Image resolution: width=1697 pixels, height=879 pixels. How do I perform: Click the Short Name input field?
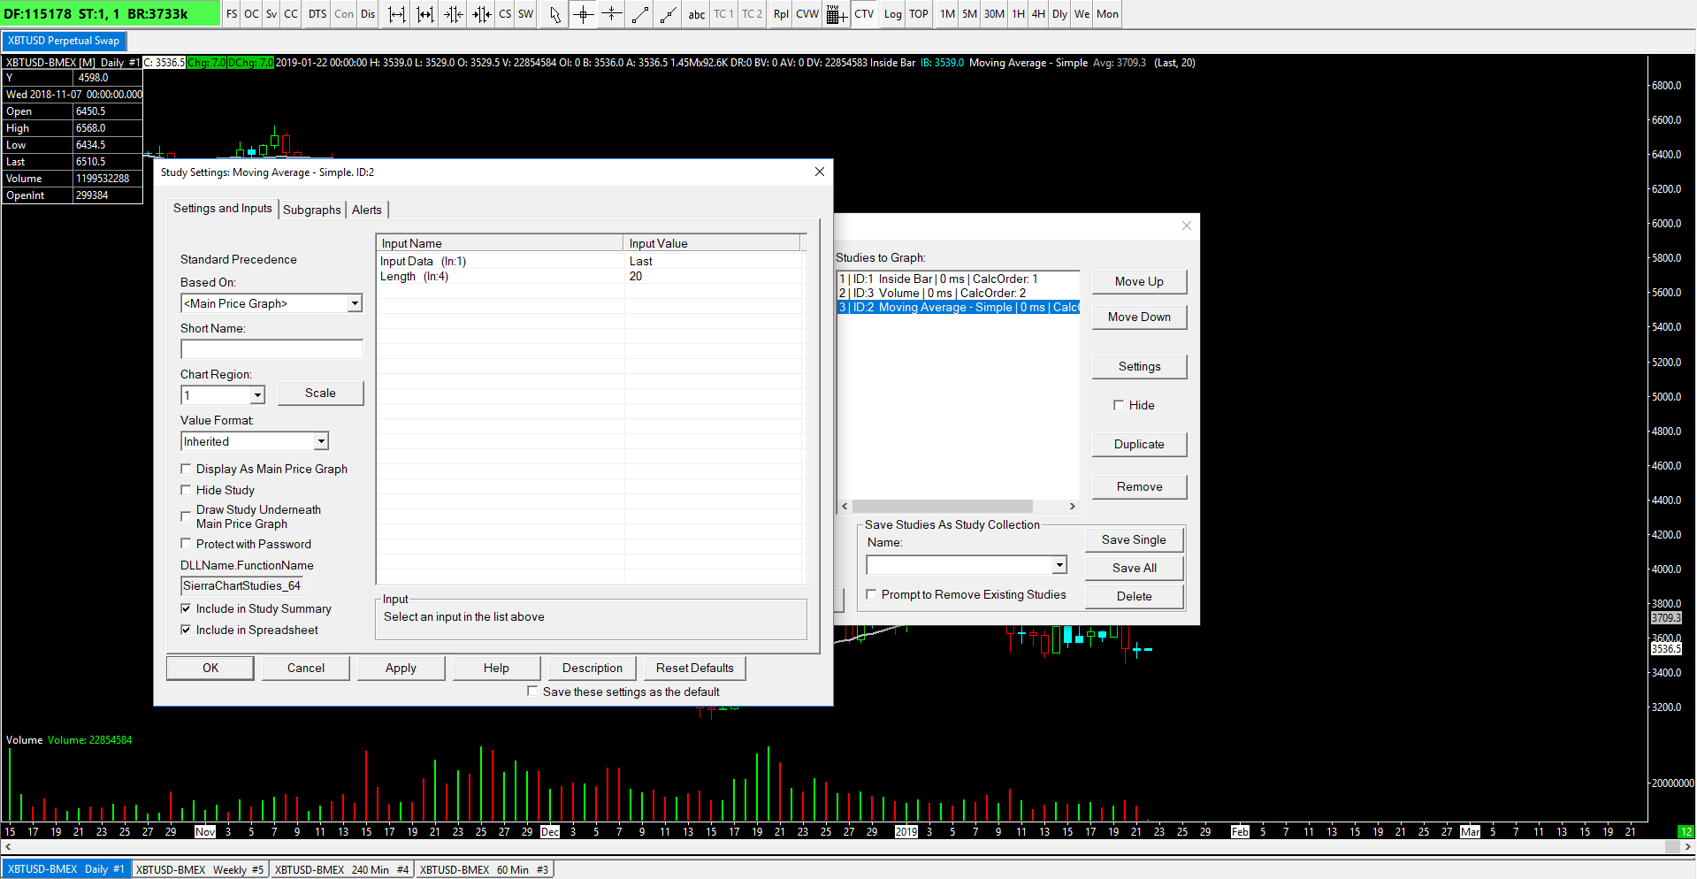click(271, 349)
